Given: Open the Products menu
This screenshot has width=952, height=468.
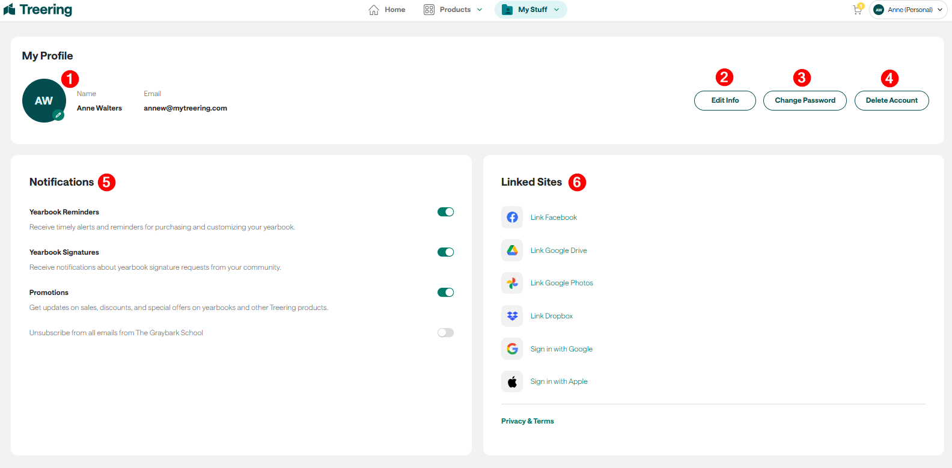Looking at the screenshot, I should 453,10.
